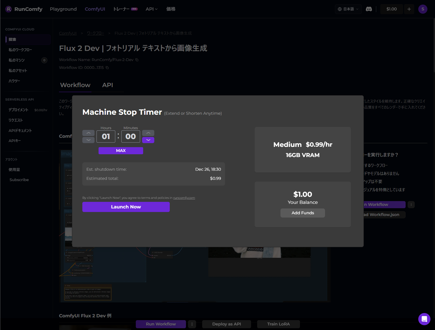
Task: Copy the Workflow Name with copy icon
Action: pos(137,60)
